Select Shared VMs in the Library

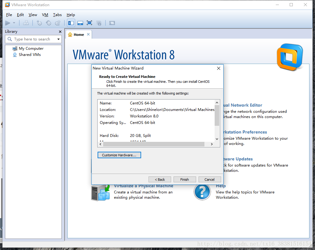pyautogui.click(x=30, y=55)
